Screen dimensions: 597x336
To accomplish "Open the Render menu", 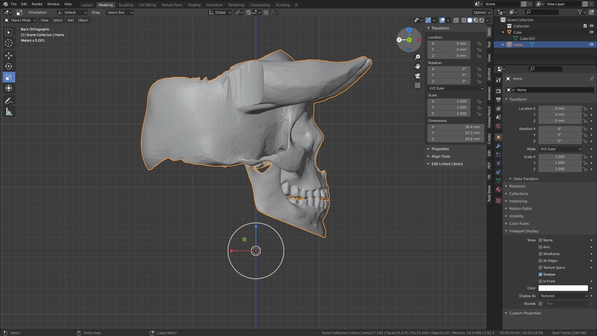I will 37,4.
